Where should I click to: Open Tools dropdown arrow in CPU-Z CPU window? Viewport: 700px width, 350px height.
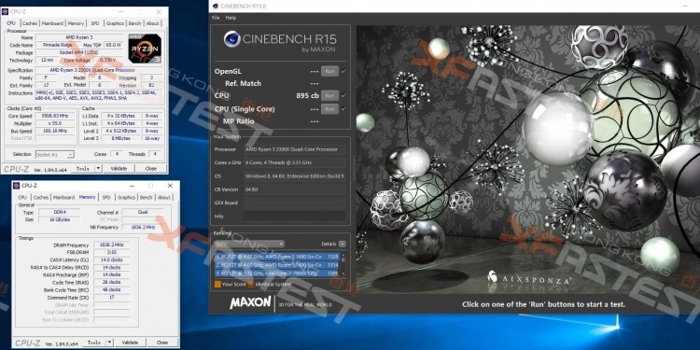point(99,168)
